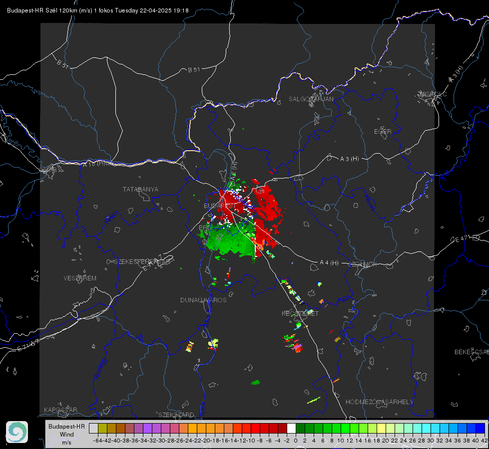Image resolution: width=489 pixels, height=449 pixels.
Task: Pick the dark red swatch between -4 and -2
Action: 282,428
